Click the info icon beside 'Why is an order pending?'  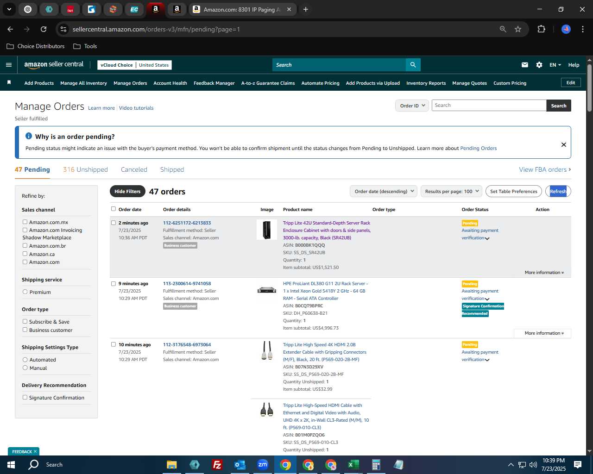click(29, 136)
